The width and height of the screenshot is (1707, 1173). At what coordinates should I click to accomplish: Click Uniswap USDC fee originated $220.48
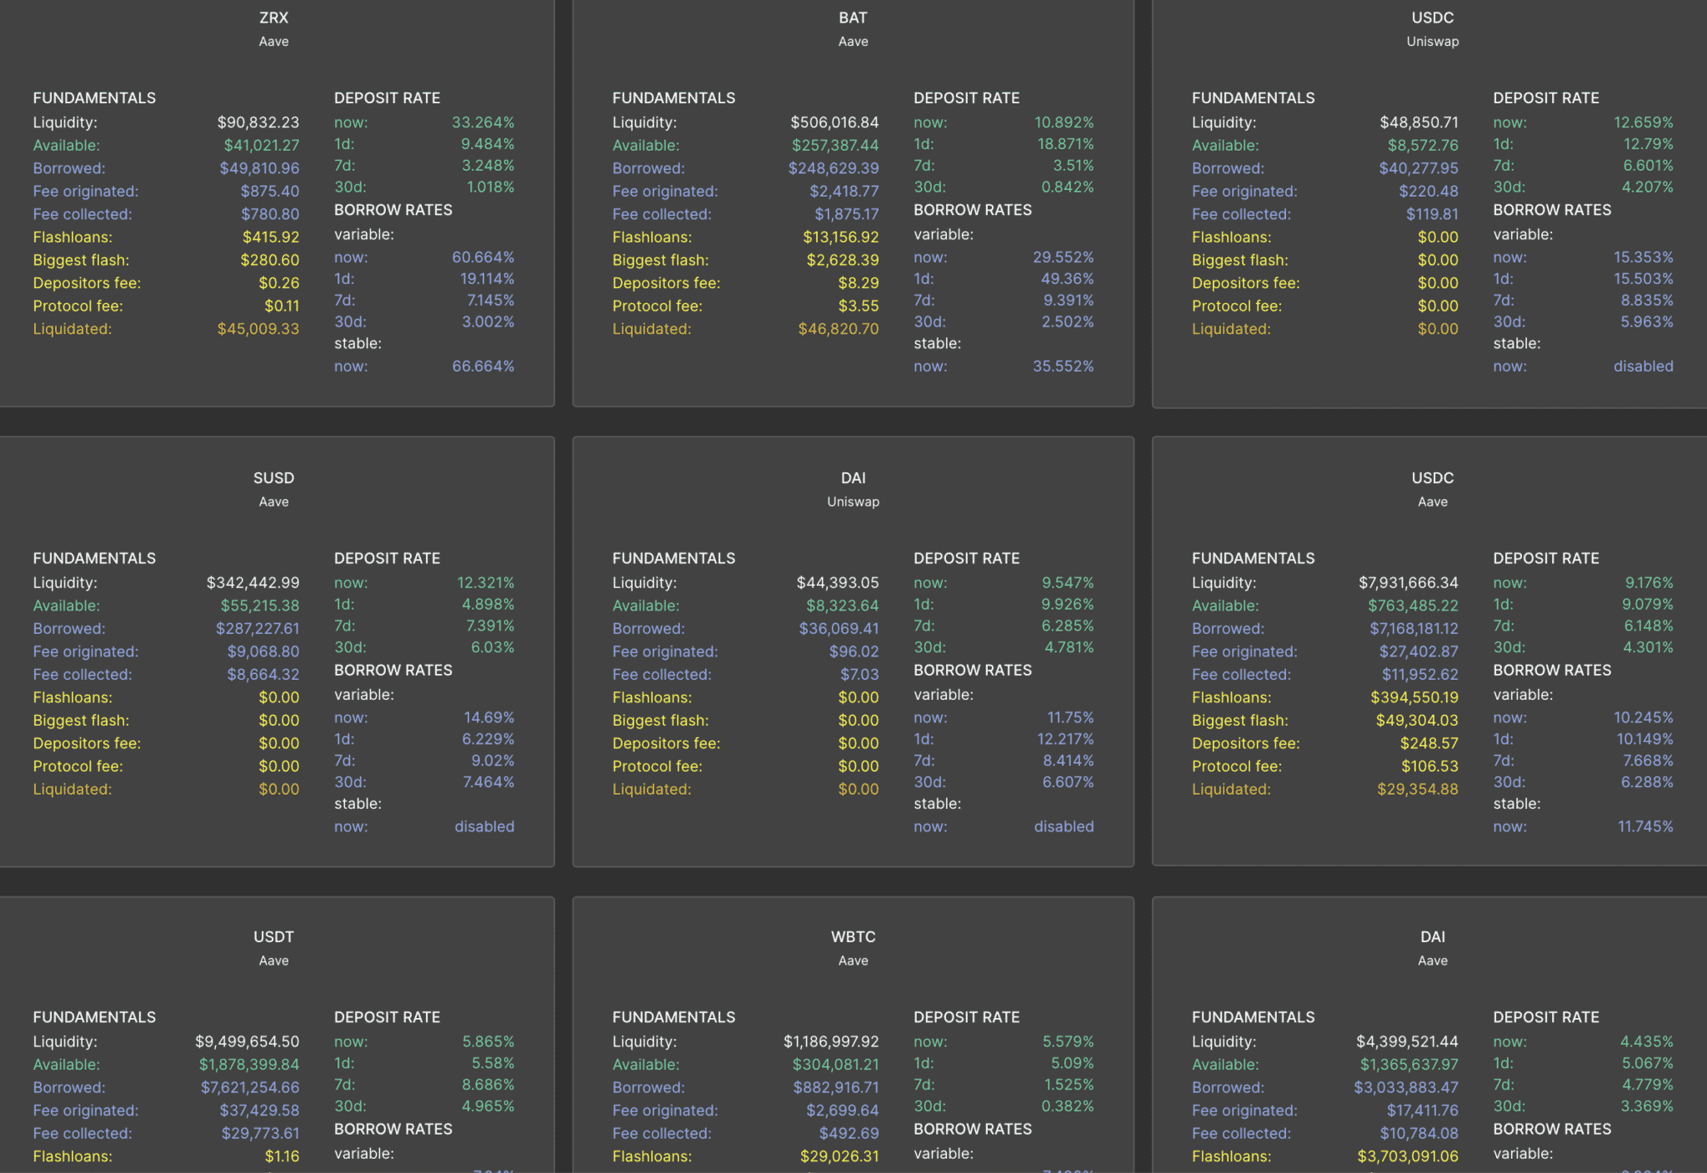(1429, 192)
